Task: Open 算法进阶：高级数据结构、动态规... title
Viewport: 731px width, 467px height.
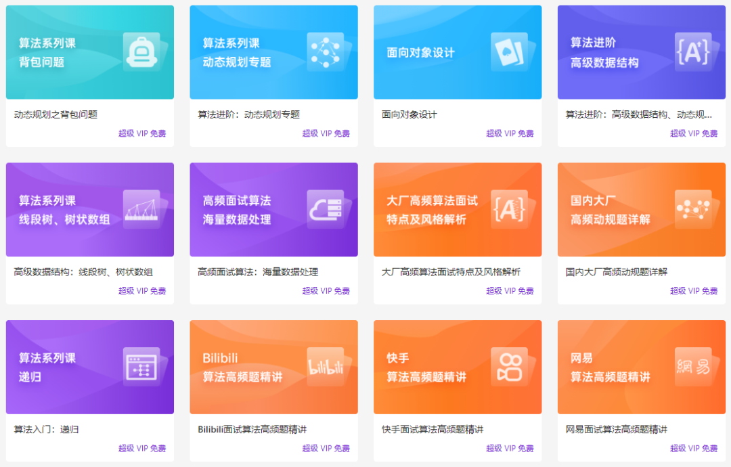Action: click(x=639, y=114)
